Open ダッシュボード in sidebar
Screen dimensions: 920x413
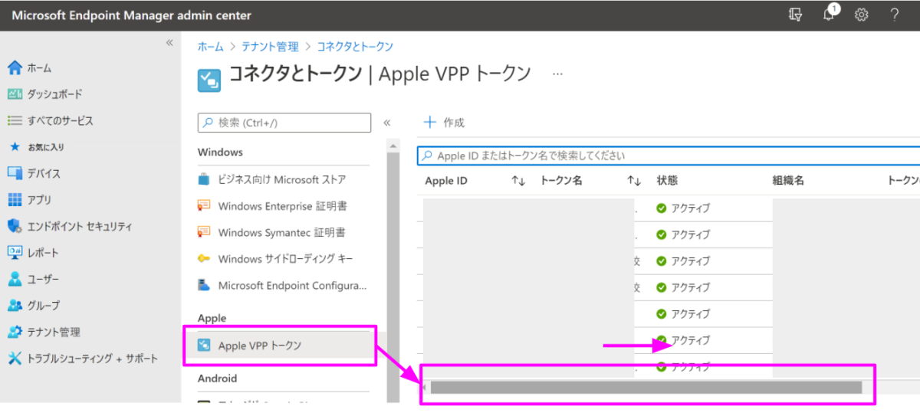click(x=54, y=94)
